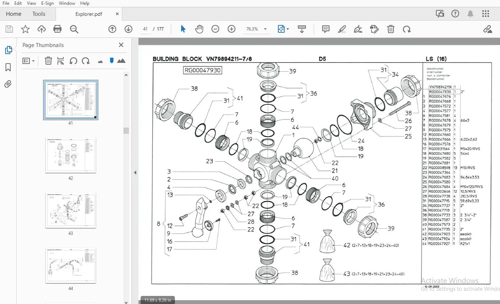The image size is (500, 304).
Task: Open the scrolling-mode keyboard toolbar icon
Action: [302, 29]
